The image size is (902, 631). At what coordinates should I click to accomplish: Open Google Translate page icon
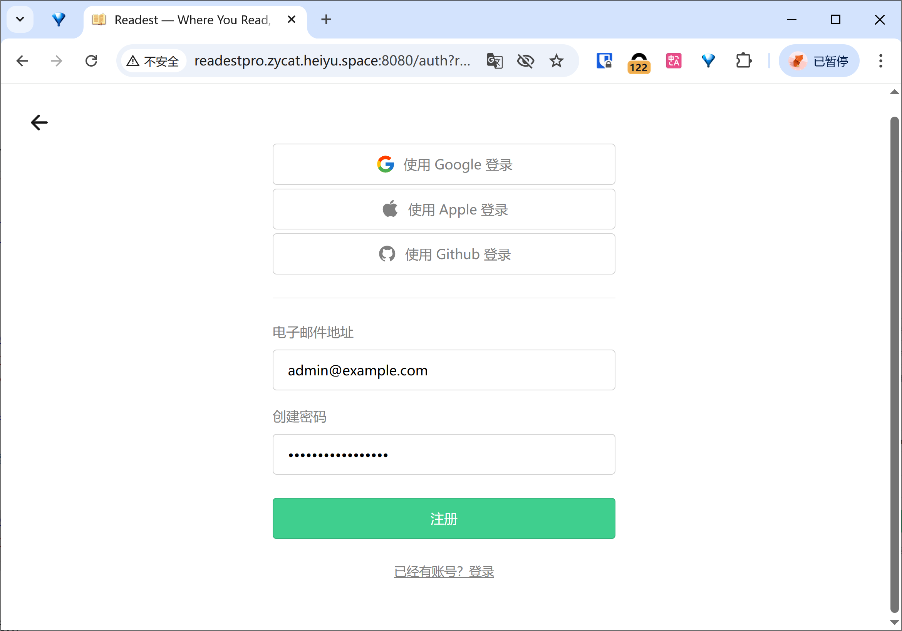pos(495,61)
